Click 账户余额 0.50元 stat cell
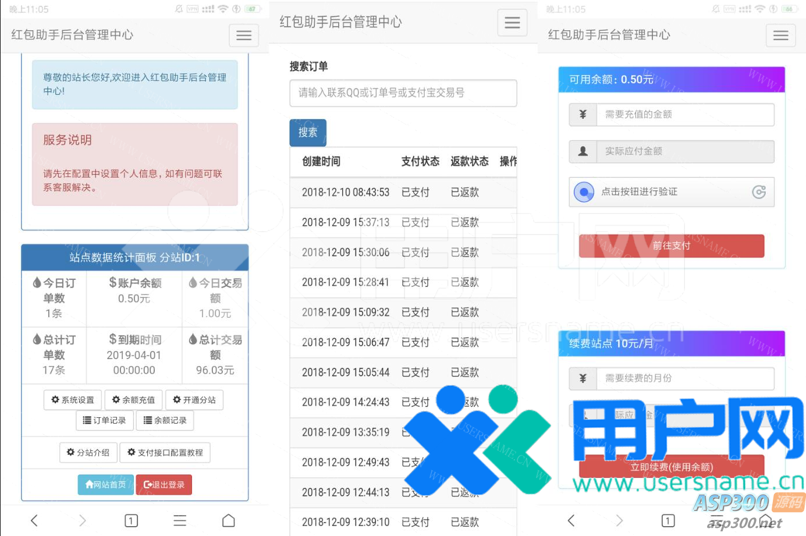 (134, 298)
